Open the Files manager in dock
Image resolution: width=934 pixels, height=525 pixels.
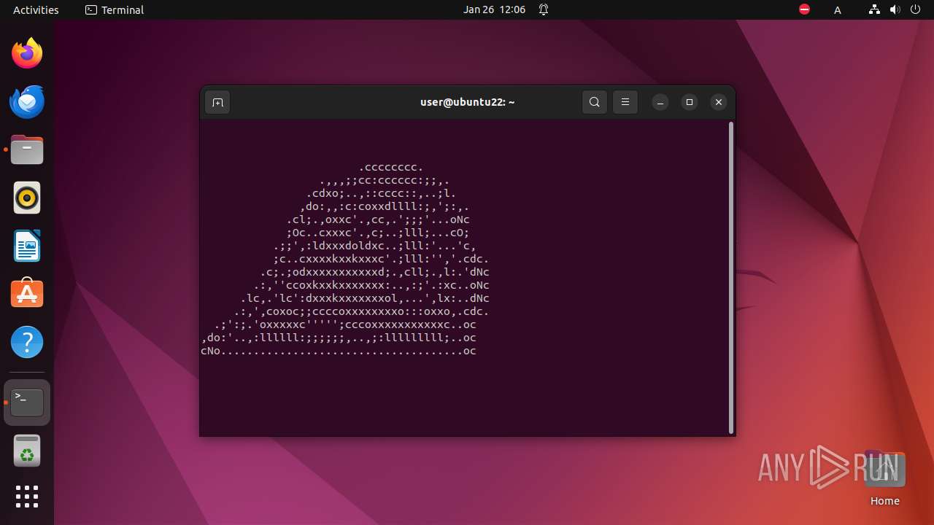pos(27,149)
